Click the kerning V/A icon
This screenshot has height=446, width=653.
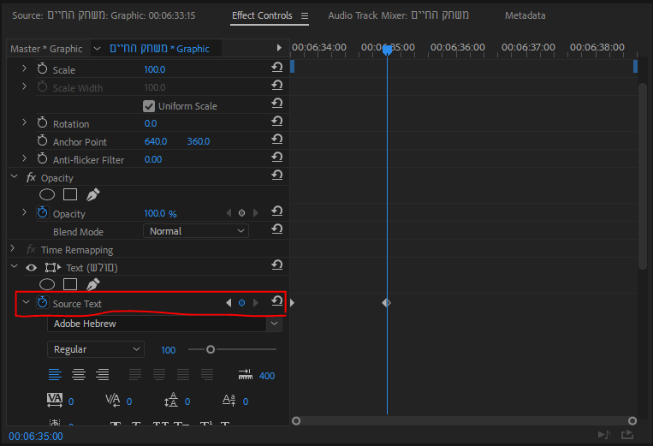tap(113, 400)
